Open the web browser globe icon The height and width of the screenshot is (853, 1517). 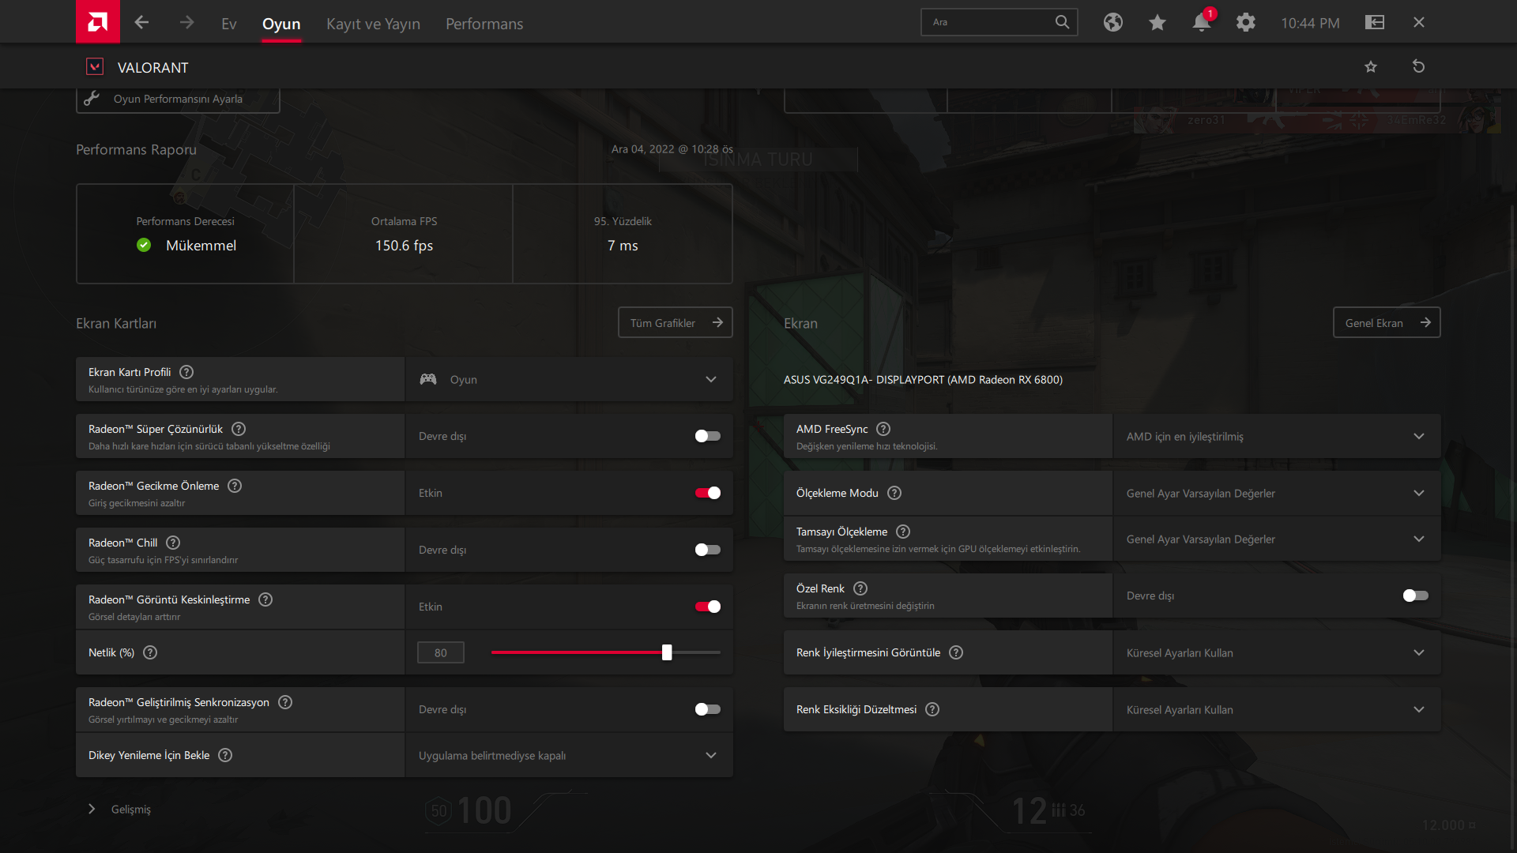(1112, 22)
